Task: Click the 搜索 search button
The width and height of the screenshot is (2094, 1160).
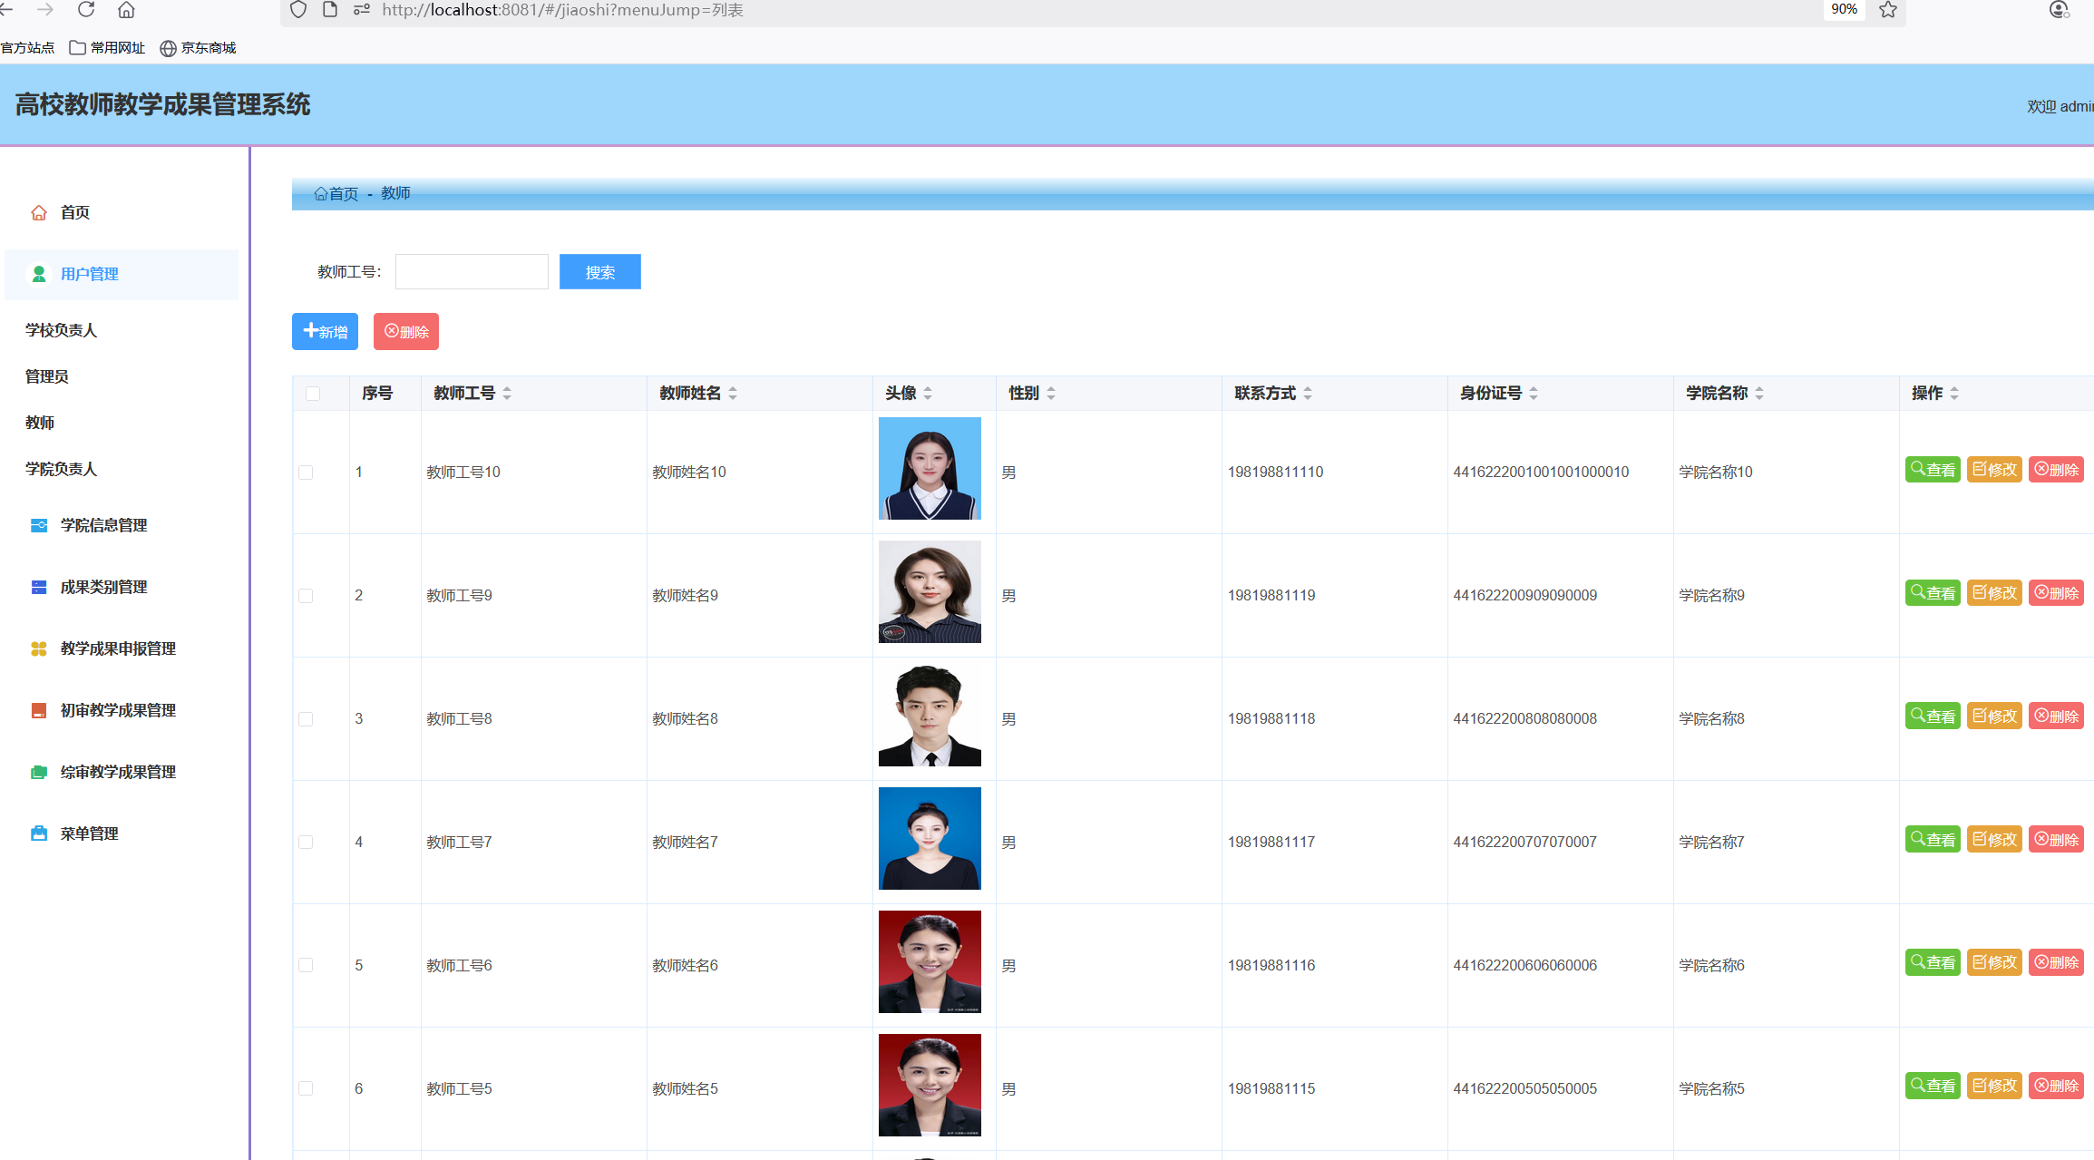Action: [x=599, y=272]
